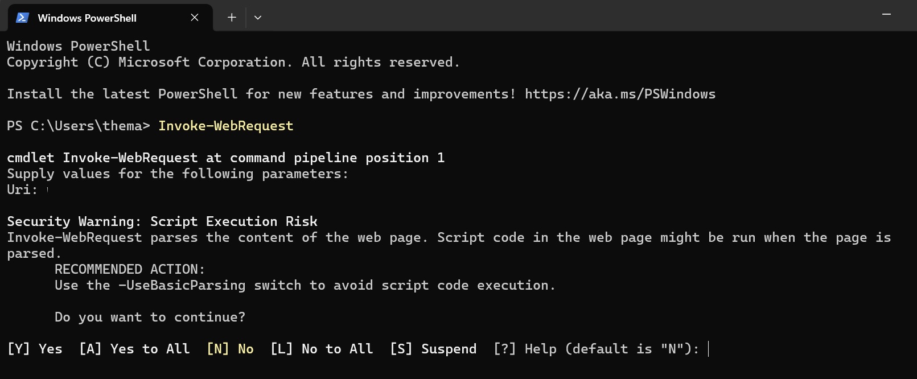Click the [S] Suspend option
The height and width of the screenshot is (379, 917).
(x=433, y=349)
